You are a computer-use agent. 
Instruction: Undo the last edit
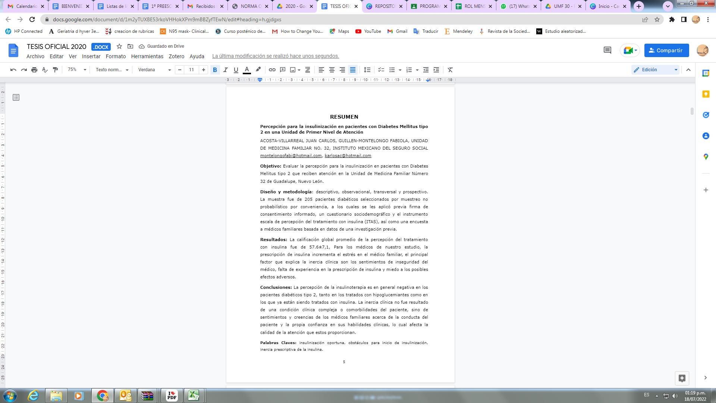[13, 70]
